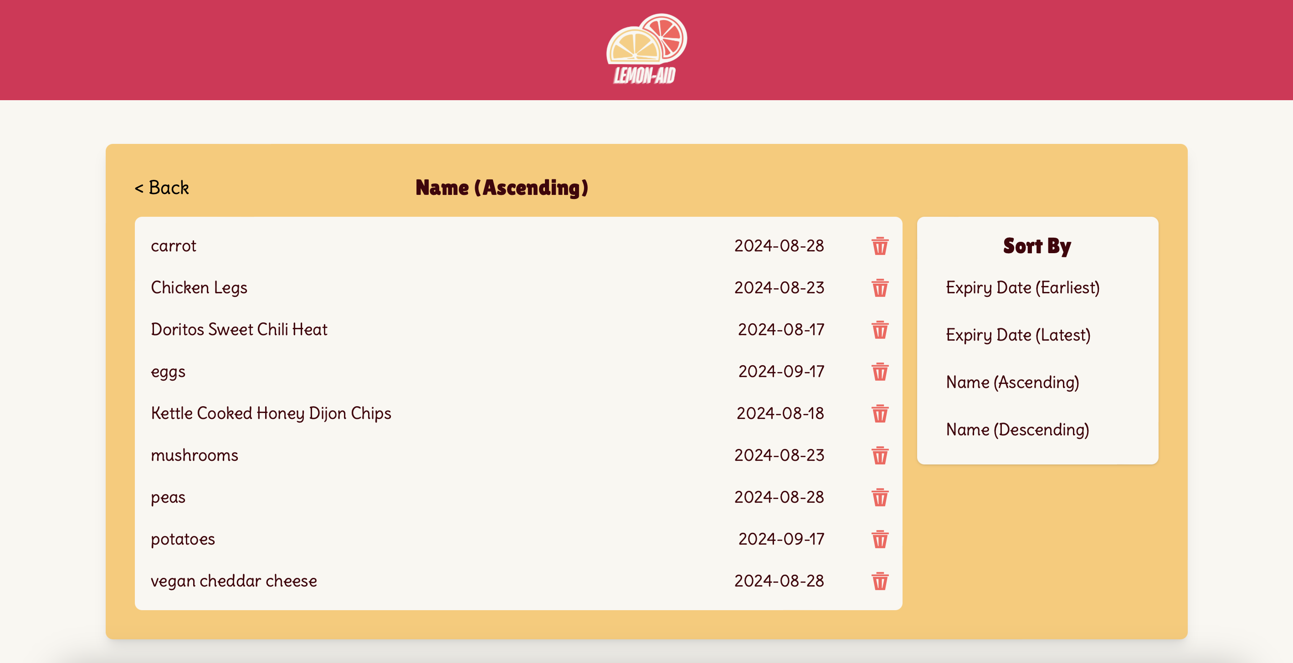
Task: Click the carrot item name
Action: (173, 246)
